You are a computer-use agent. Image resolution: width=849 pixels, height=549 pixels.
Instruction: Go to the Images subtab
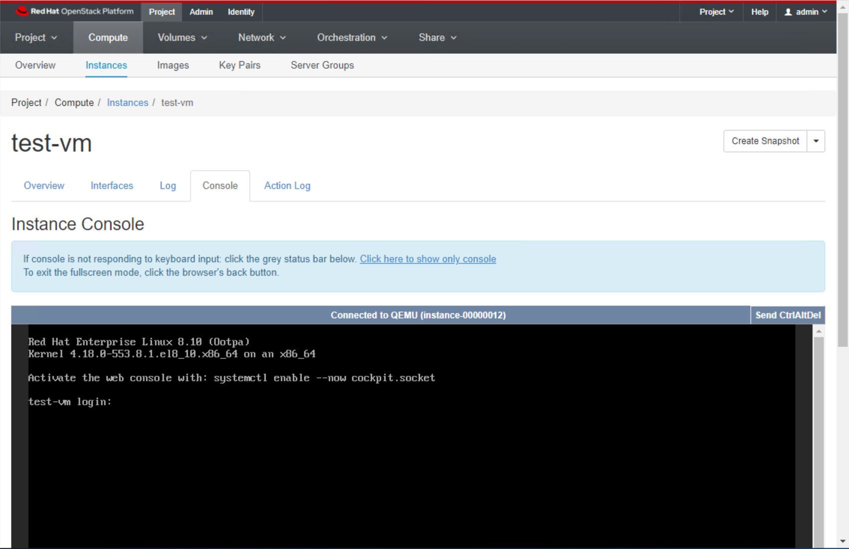[x=173, y=65]
